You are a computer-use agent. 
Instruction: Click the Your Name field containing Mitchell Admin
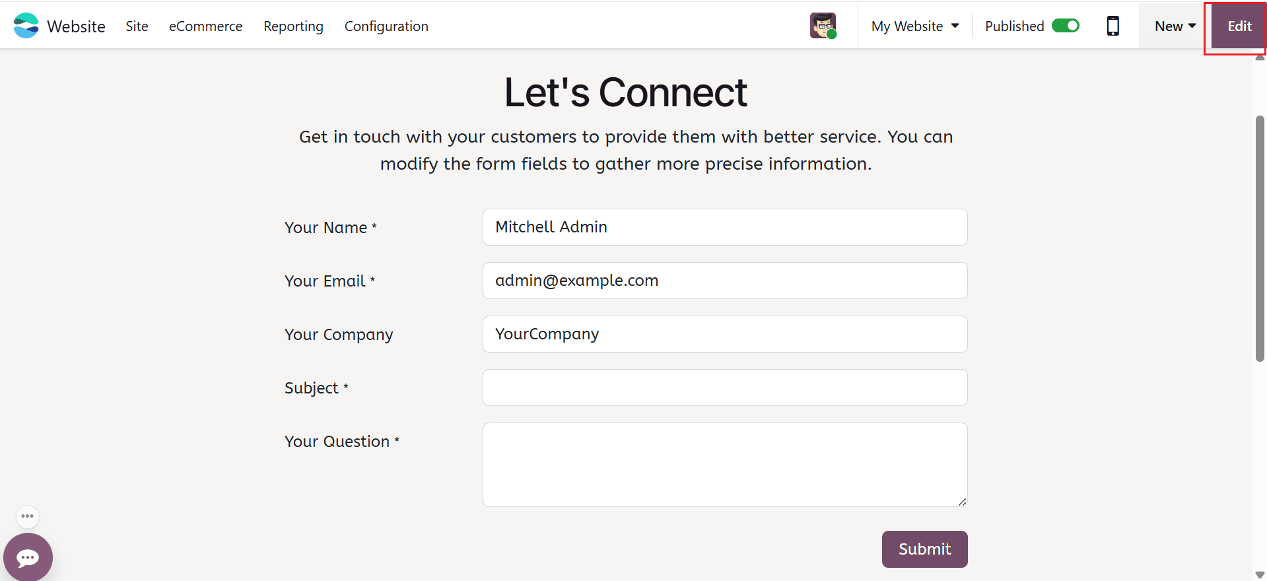pos(724,226)
